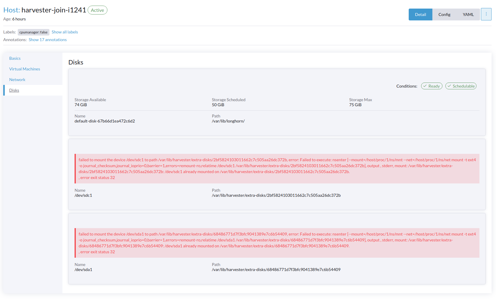Click the /dev/sda1 mount error banner
The image size is (496, 308).
coord(277,243)
